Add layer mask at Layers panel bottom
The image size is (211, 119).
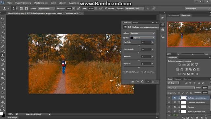[x=188, y=118]
